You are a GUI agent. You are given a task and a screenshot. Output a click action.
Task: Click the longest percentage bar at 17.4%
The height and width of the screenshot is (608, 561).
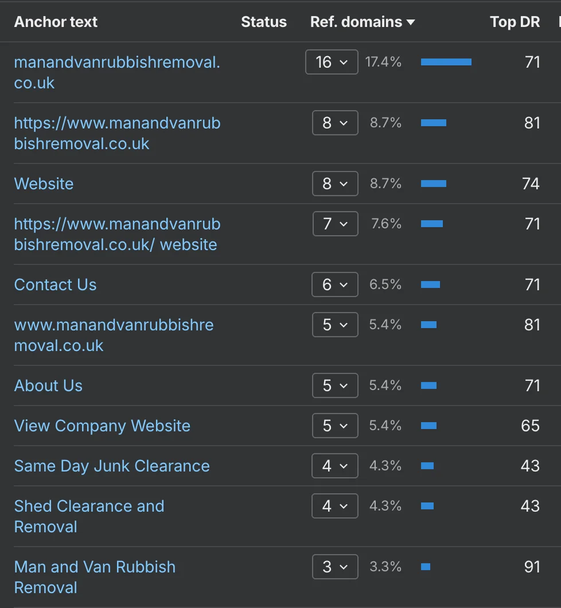(446, 62)
